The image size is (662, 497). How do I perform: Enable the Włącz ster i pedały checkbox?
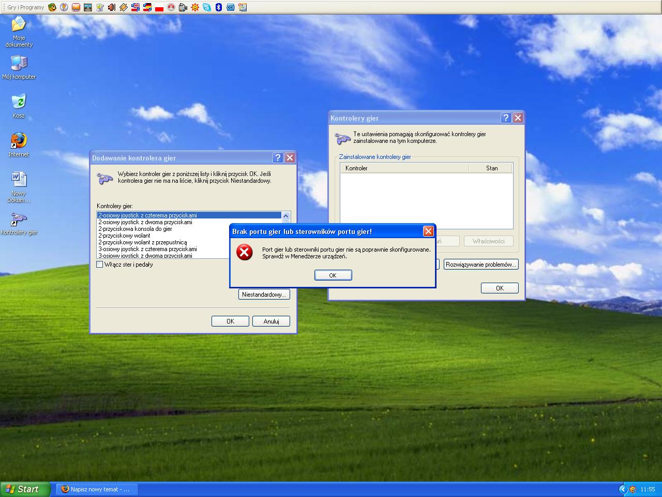pyautogui.click(x=100, y=265)
